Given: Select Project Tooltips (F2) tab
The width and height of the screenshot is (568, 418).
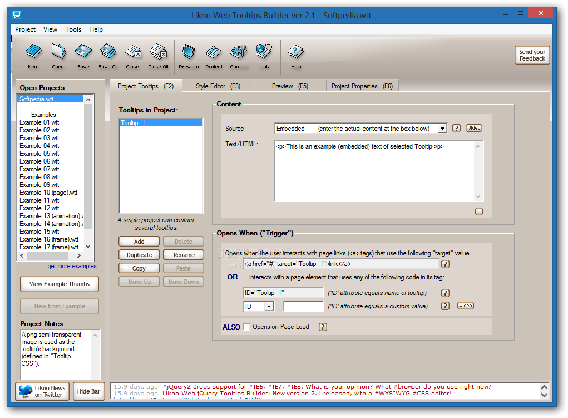Looking at the screenshot, I should 146,86.
